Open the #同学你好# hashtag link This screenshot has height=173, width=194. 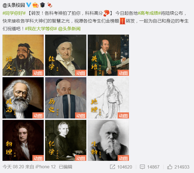pos(14,13)
